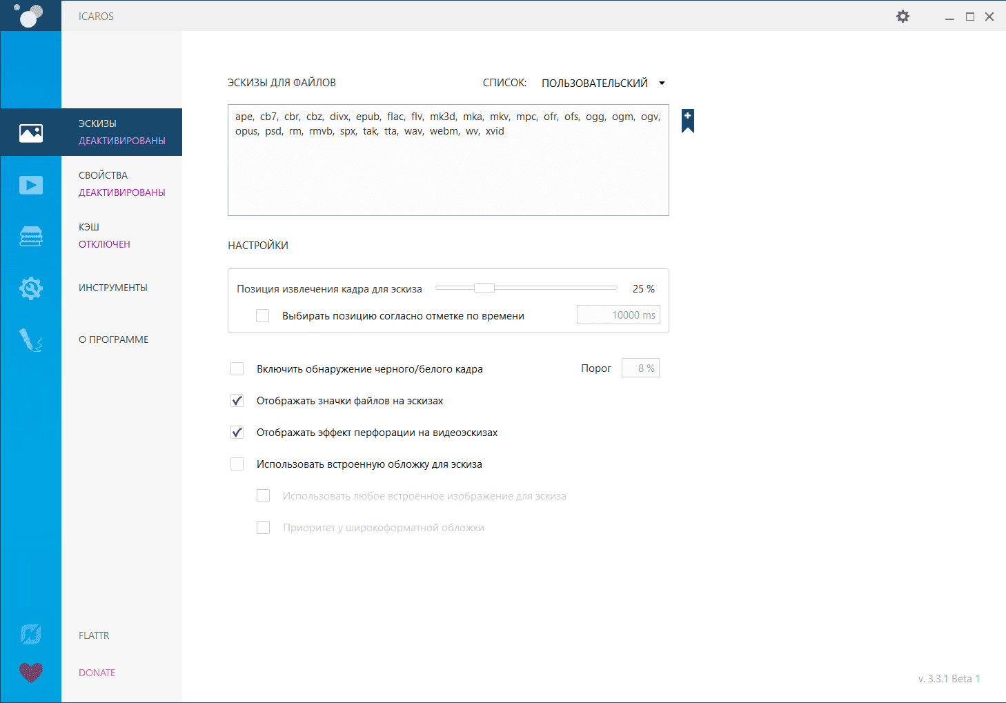Click the 10000 ms time field
Viewport: 1006px width, 703px height.
[x=619, y=315]
